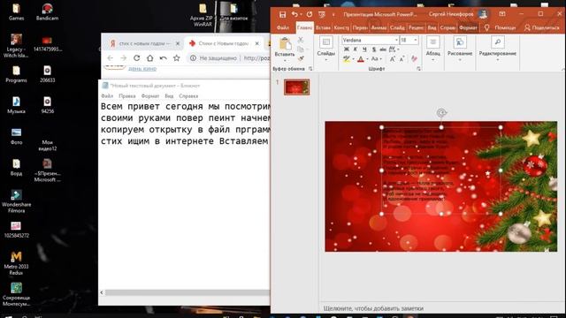The height and width of the screenshot is (318, 566).
Task: Toggle italic with the К button
Action: pyautogui.click(x=356, y=49)
